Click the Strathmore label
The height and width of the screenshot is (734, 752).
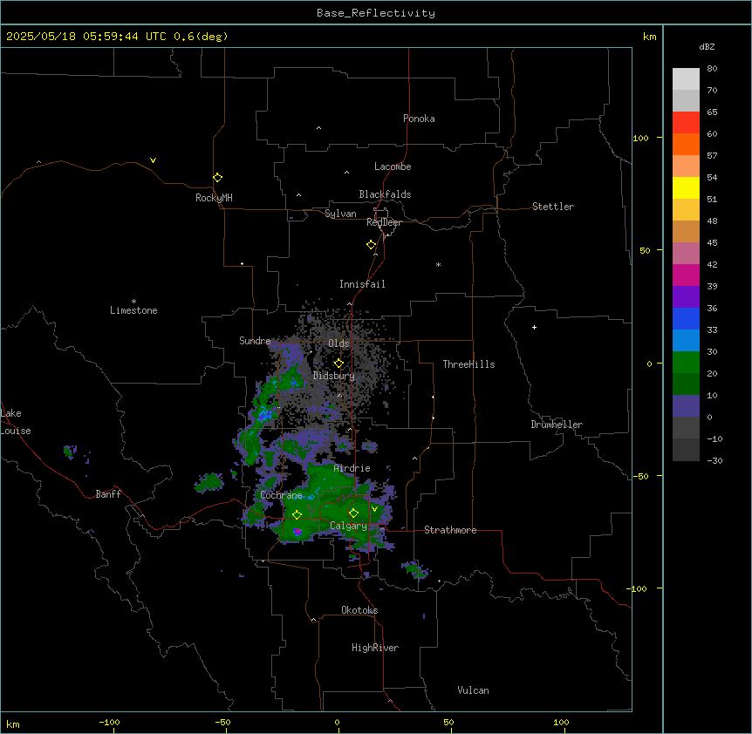pyautogui.click(x=450, y=530)
